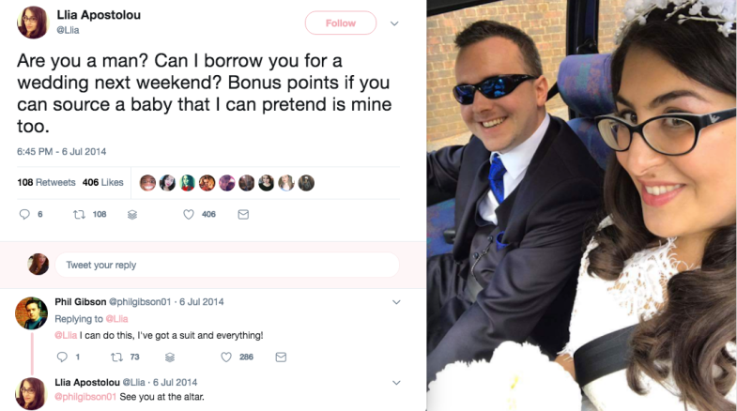
Task: Expand the chevron menu next to Follow
Action: (x=394, y=23)
